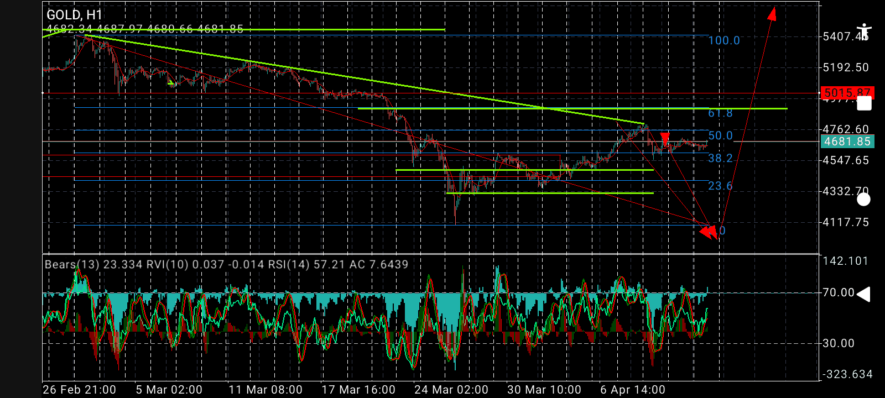Tap the 11 Mar 08:00 time label

265,390
